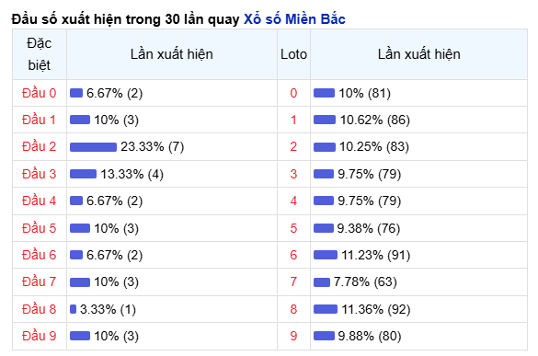This screenshot has height=356, width=538.
Task: Click the Đầu 3 bar for 13.33% (4)
Action: click(x=83, y=174)
